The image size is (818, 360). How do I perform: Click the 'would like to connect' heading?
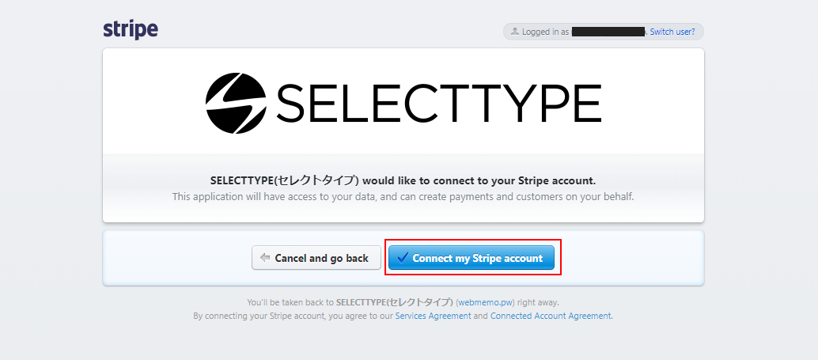[x=403, y=180]
